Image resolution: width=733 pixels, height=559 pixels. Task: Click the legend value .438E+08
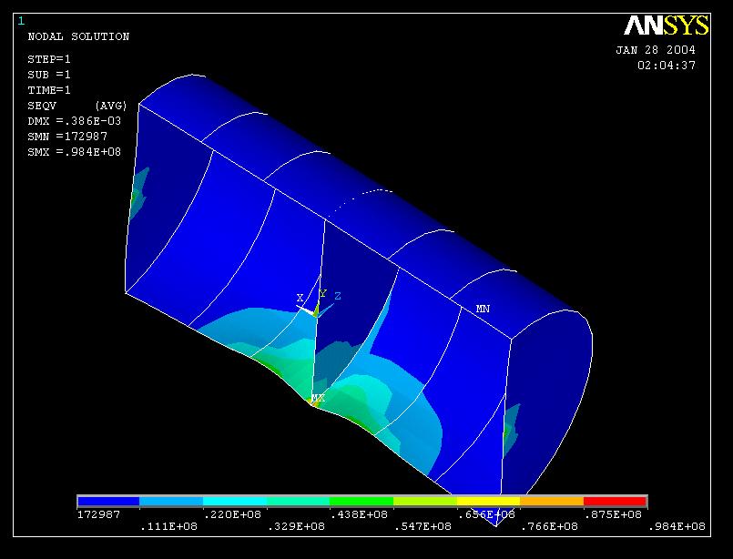pyautogui.click(x=359, y=514)
